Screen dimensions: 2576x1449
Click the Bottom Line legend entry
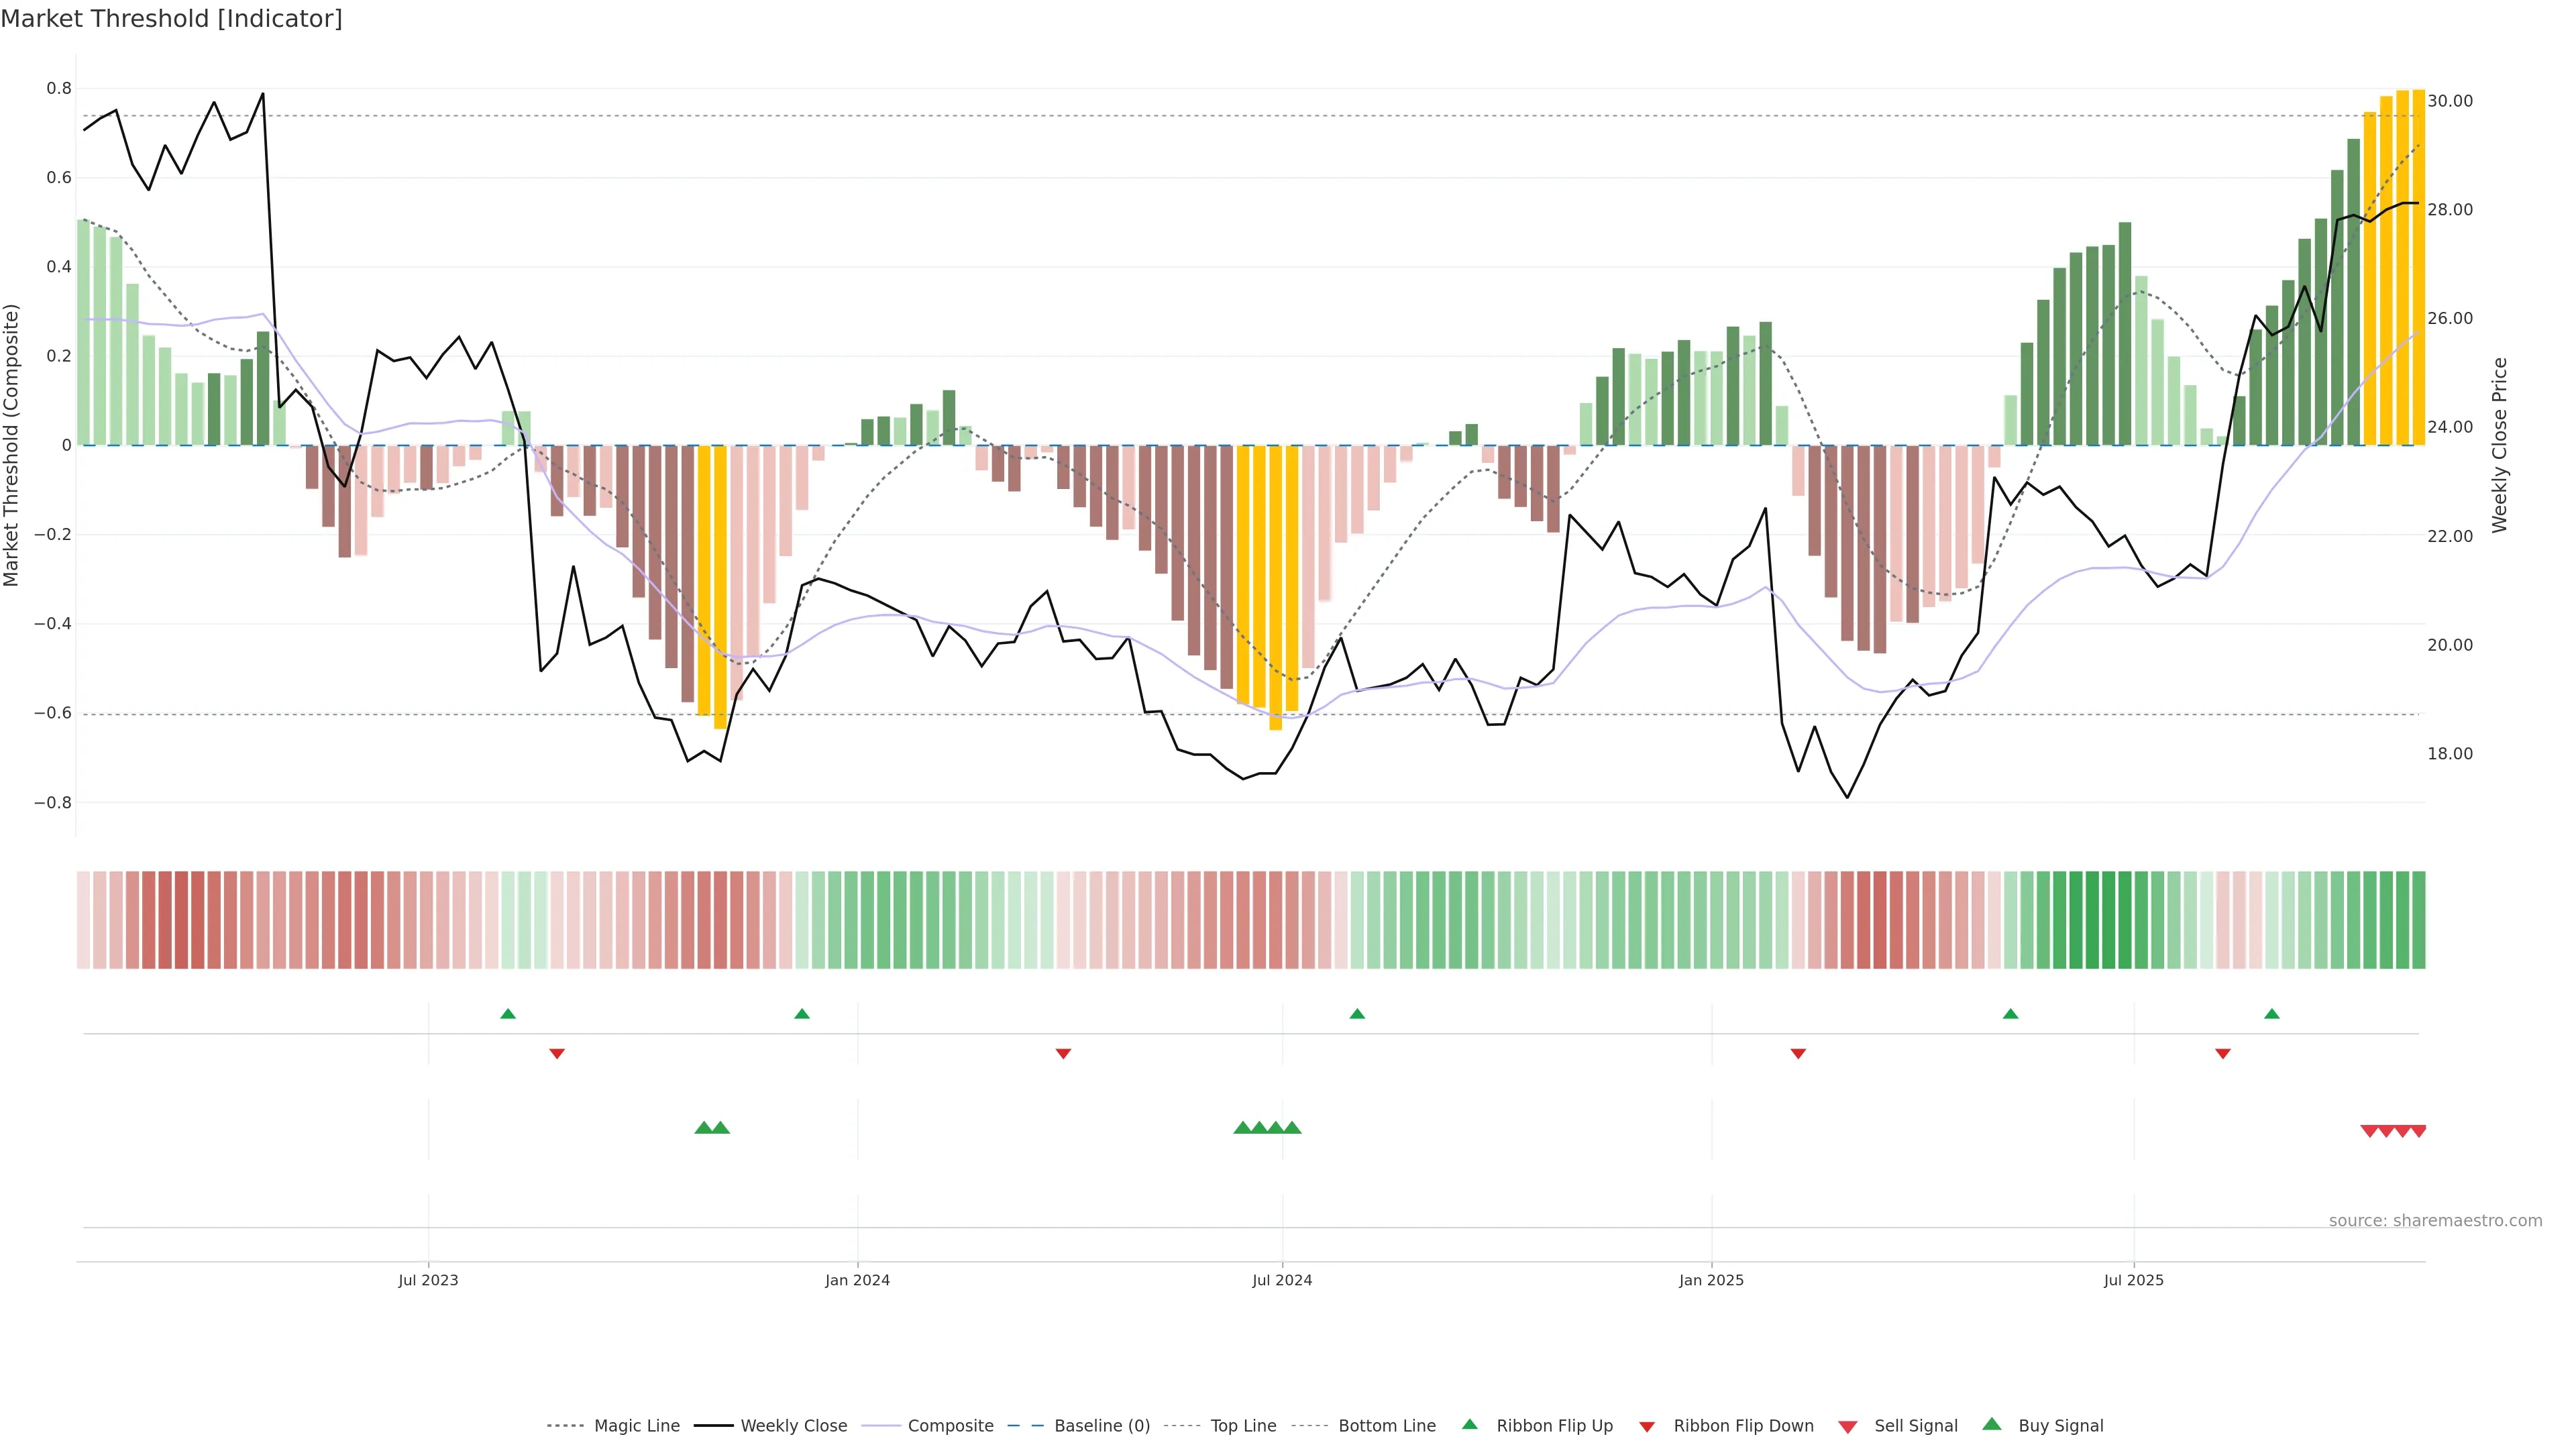pos(1386,1426)
